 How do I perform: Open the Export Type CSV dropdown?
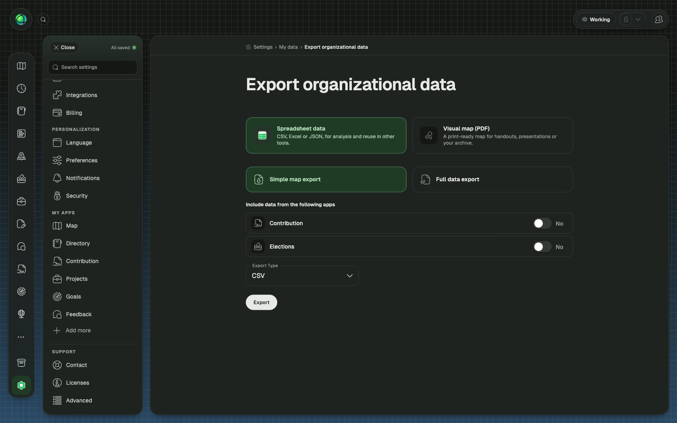[302, 276]
